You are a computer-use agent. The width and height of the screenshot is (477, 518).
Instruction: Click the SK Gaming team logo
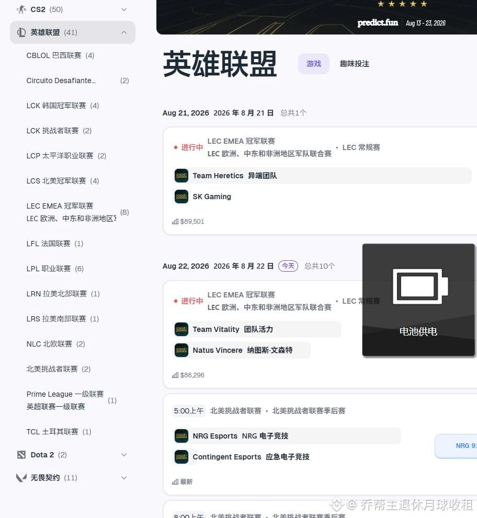181,197
